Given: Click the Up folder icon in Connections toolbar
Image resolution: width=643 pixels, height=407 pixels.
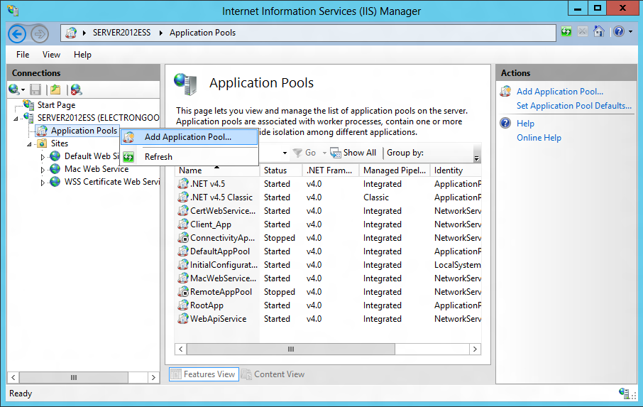Looking at the screenshot, I should tap(55, 89).
